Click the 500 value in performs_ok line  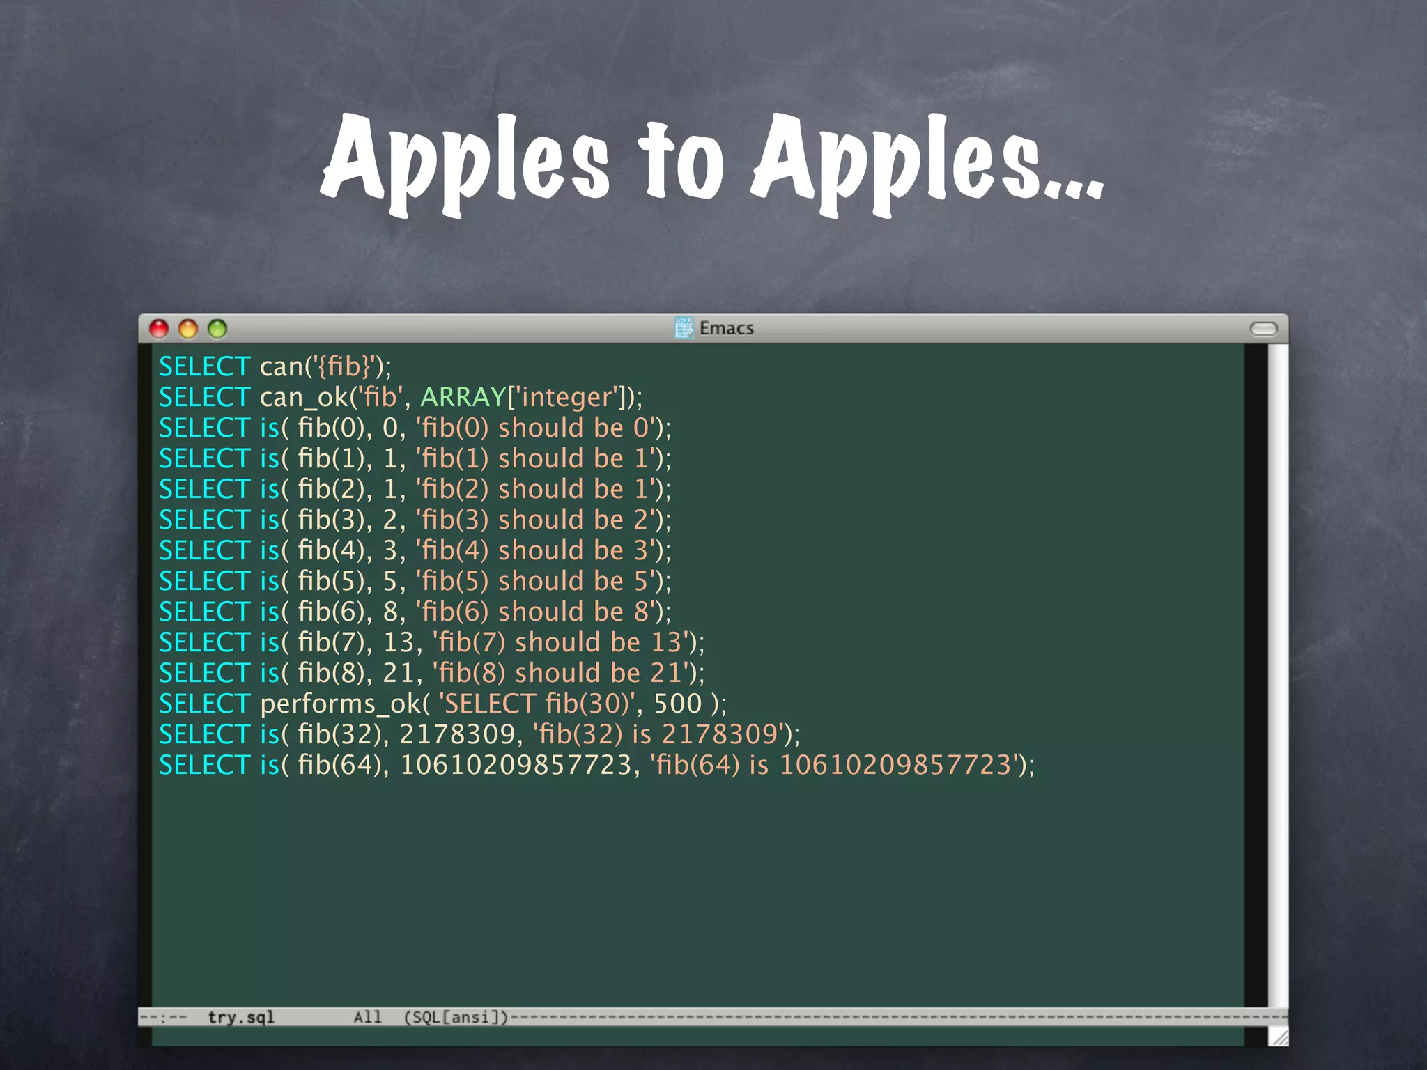click(x=677, y=704)
